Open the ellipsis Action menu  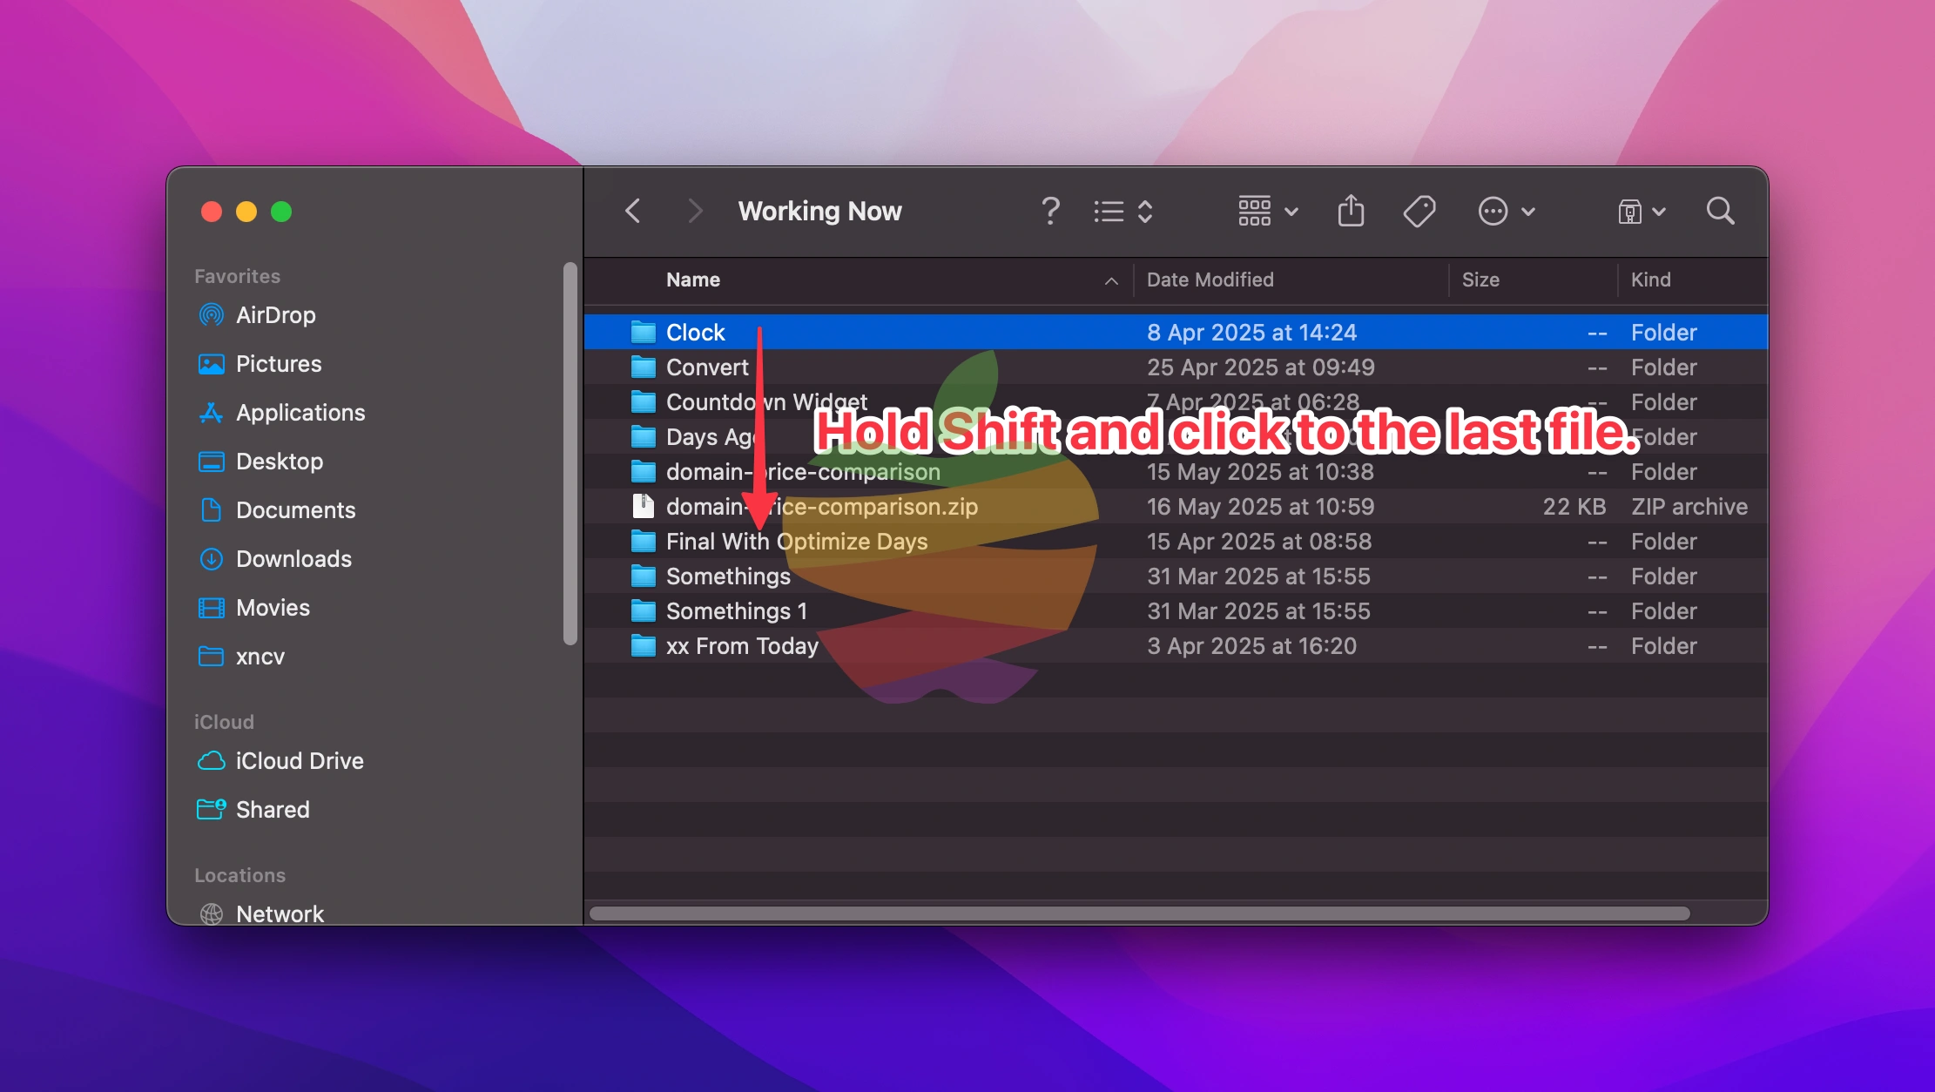tap(1507, 211)
